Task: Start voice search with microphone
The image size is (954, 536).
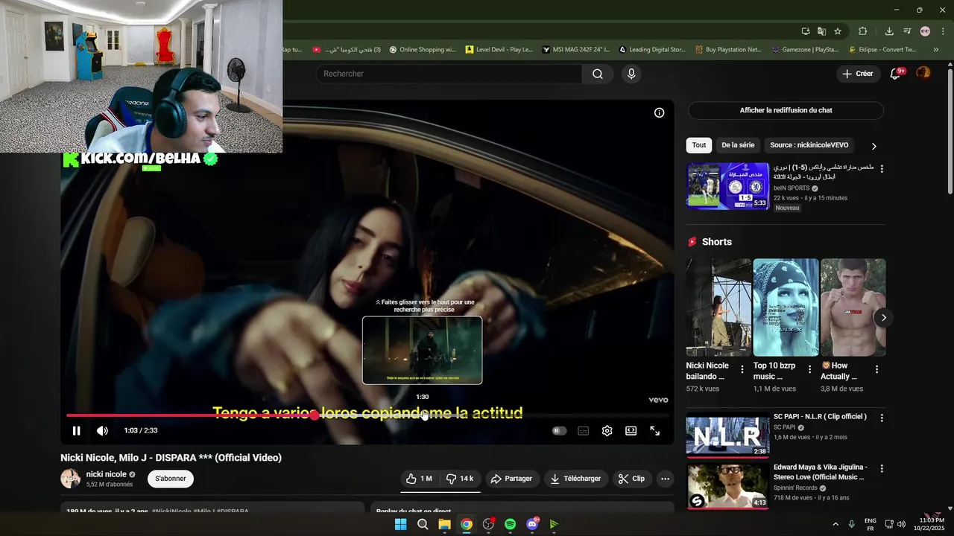Action: click(631, 74)
